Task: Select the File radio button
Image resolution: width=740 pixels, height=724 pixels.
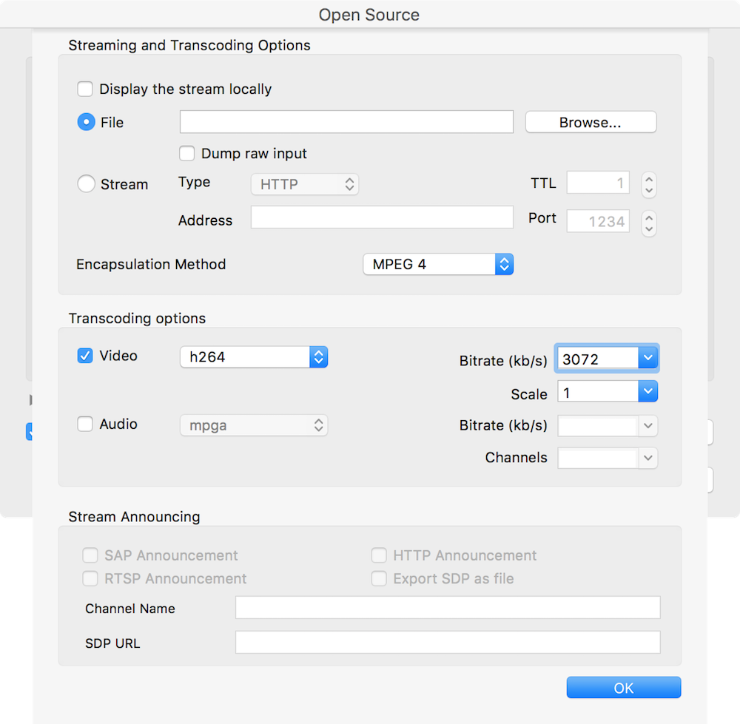Action: point(86,122)
